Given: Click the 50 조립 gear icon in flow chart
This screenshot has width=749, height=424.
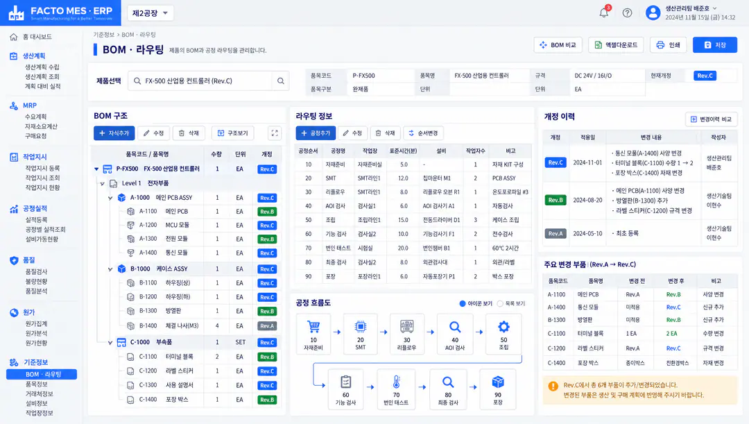Looking at the screenshot, I should click(503, 327).
